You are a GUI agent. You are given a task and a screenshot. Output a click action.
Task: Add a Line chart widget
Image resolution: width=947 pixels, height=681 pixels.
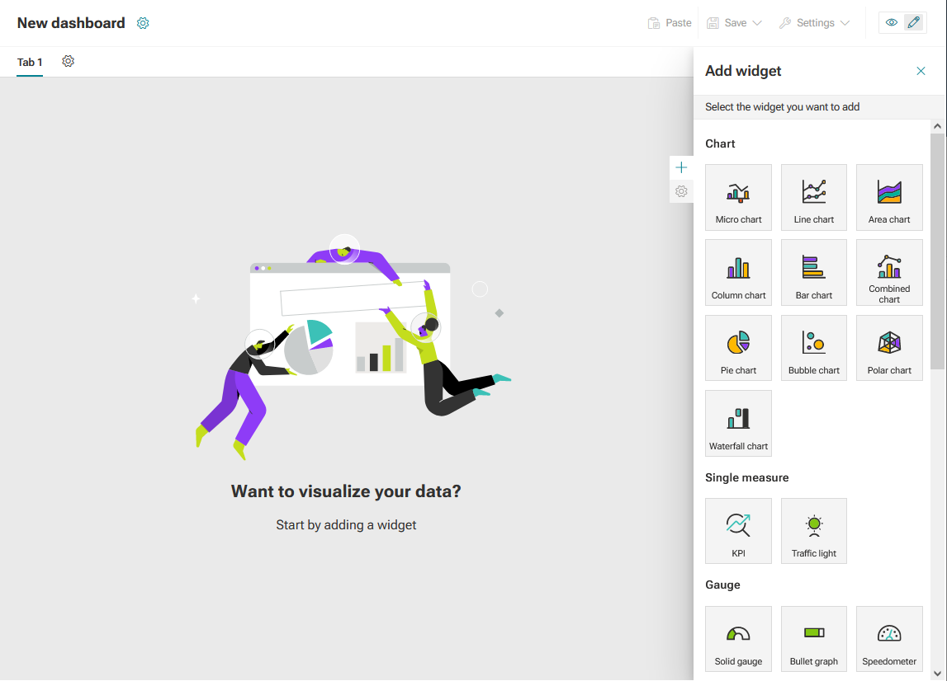[x=813, y=197]
